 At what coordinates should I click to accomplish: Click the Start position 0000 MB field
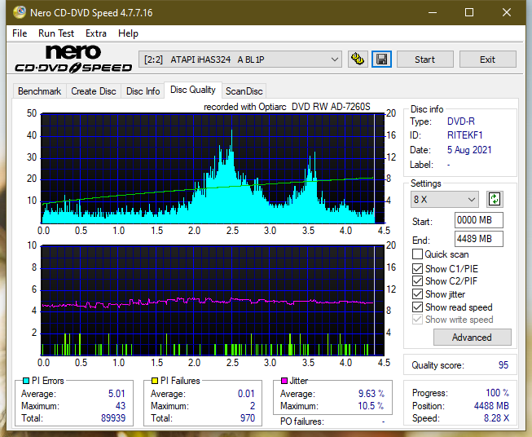coord(478,220)
